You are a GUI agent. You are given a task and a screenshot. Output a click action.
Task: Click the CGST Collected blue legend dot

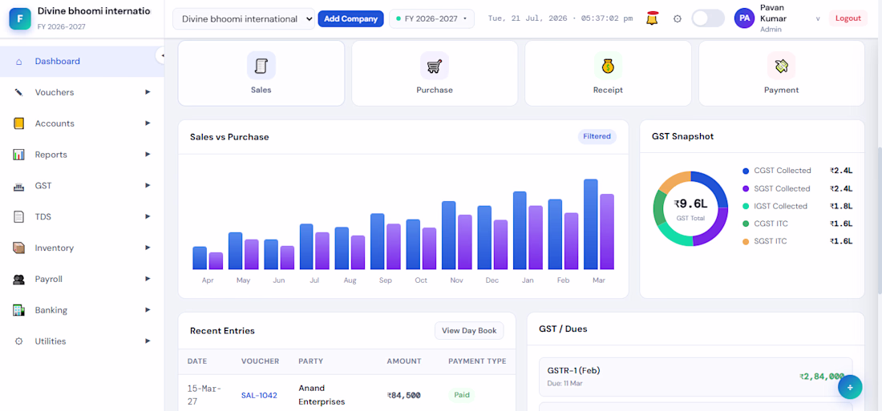(746, 171)
